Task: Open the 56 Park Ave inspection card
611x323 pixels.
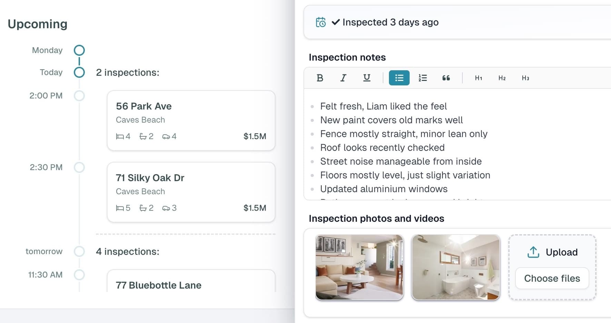Action: [191, 121]
